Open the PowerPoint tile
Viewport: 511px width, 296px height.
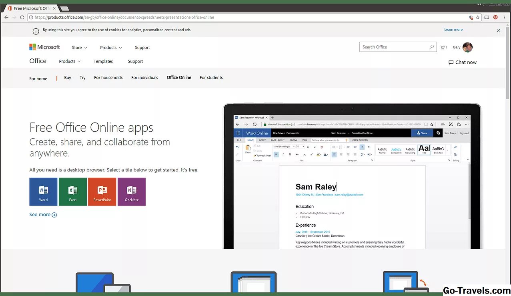pos(102,192)
